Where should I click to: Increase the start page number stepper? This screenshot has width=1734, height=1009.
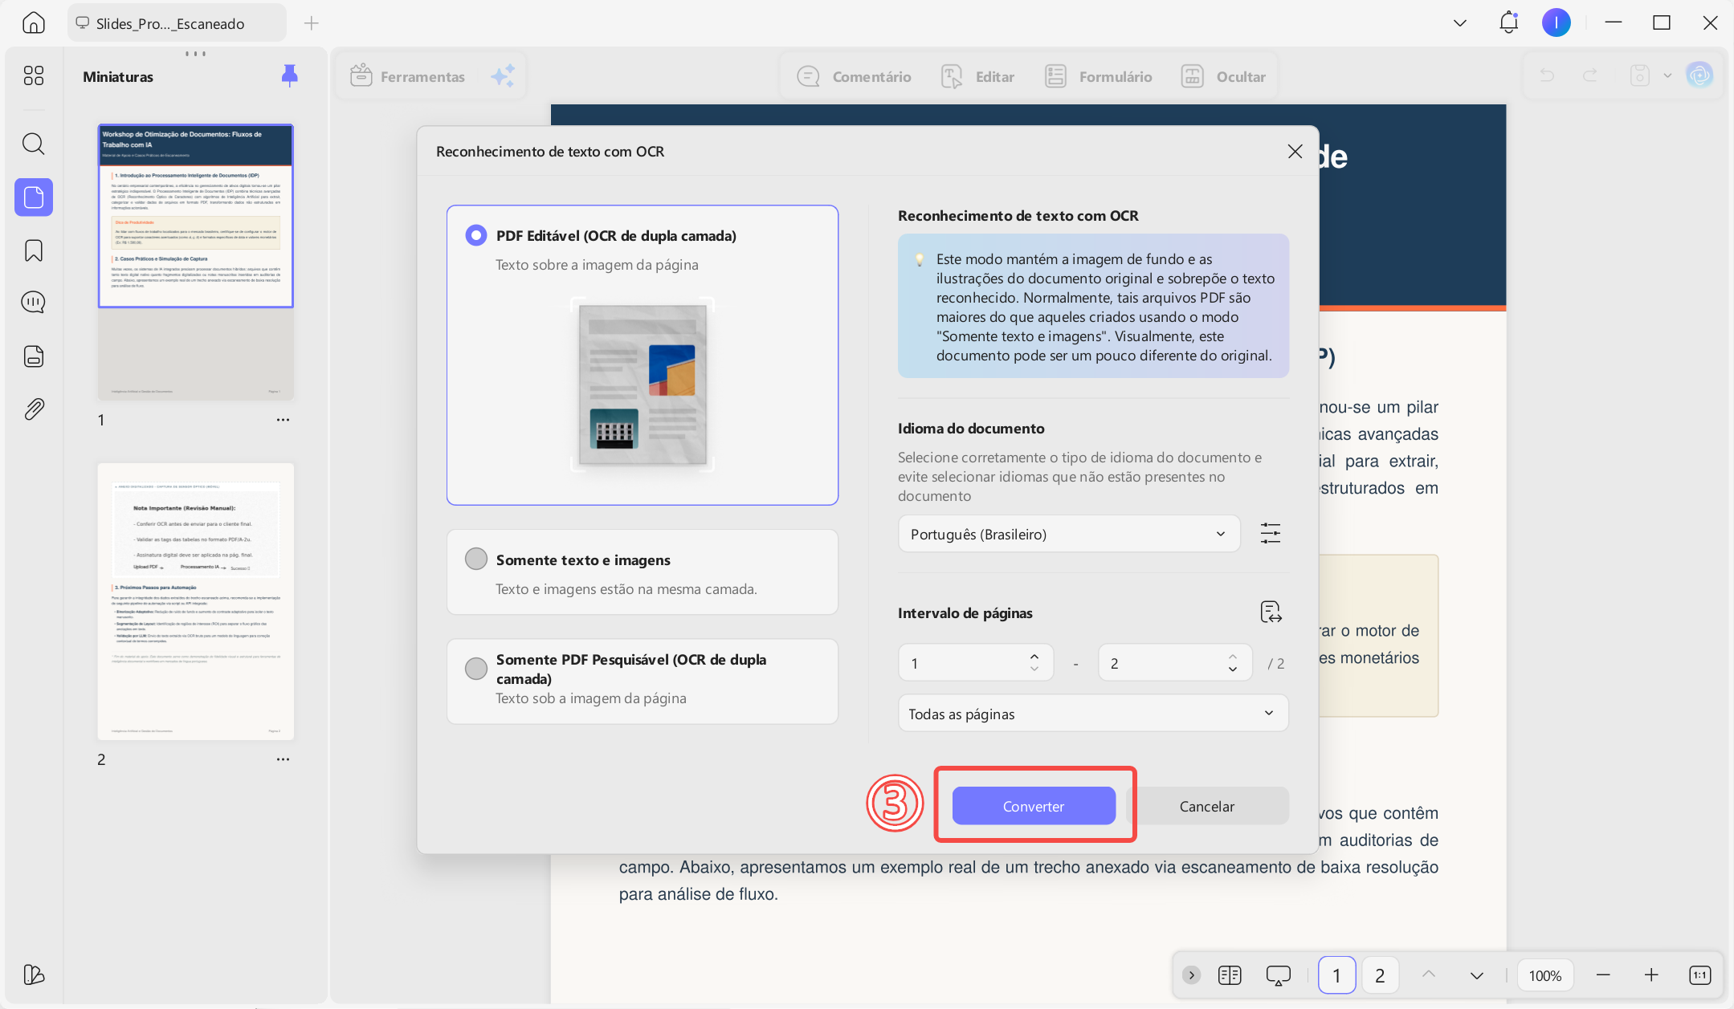click(1034, 656)
